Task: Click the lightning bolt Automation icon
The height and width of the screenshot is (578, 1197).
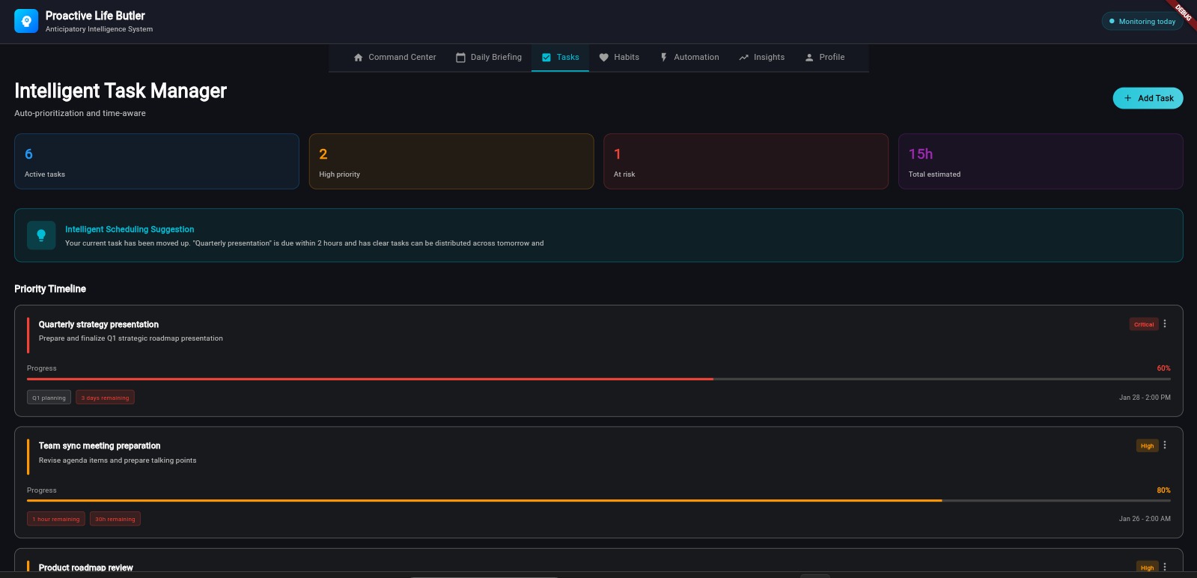Action: pos(663,58)
